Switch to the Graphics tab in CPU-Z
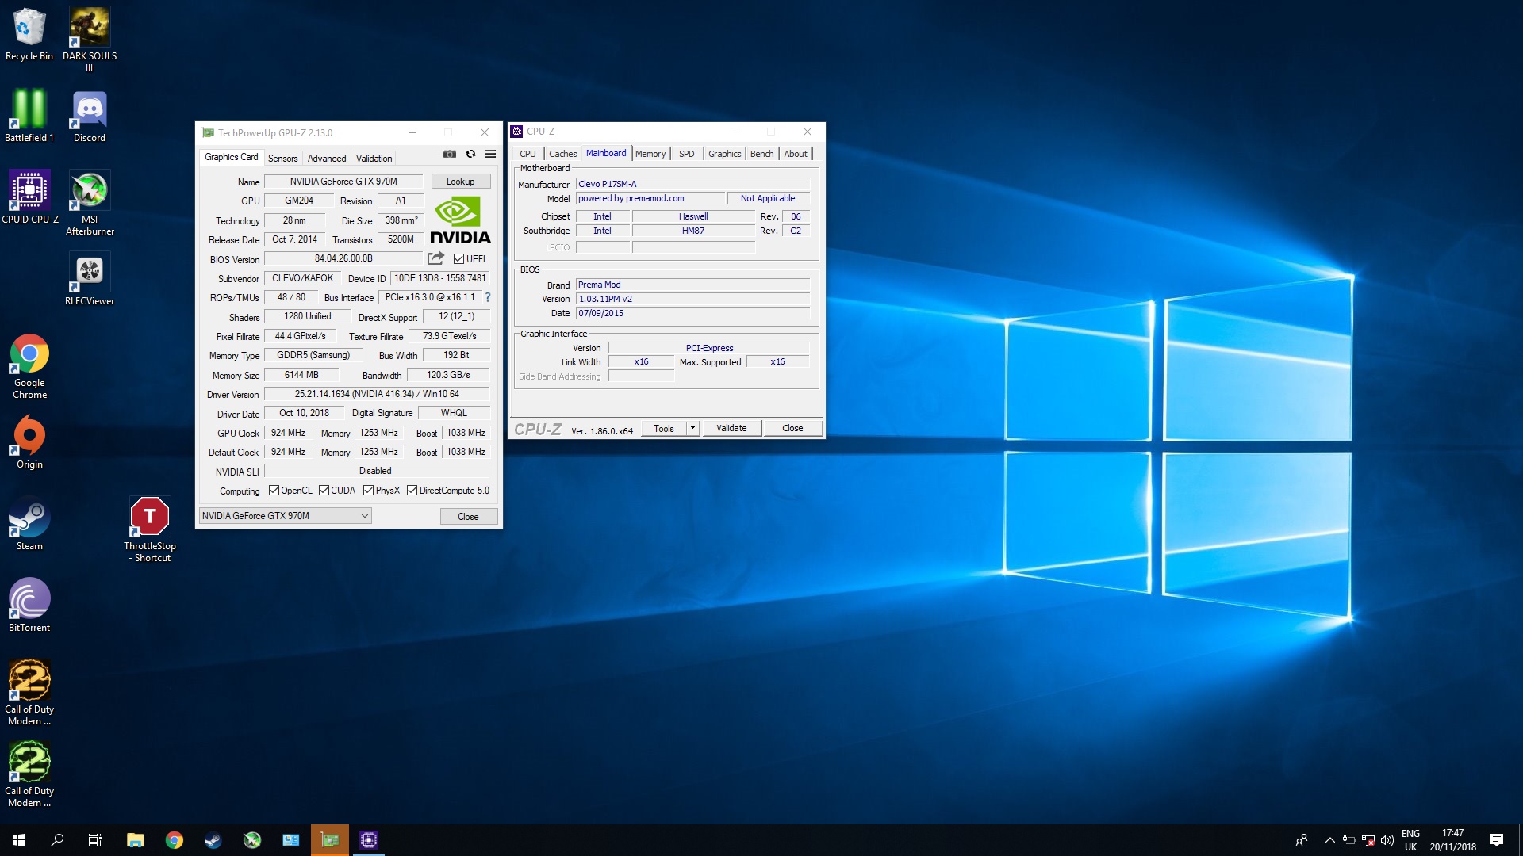Viewport: 1523px width, 856px height. 724,154
